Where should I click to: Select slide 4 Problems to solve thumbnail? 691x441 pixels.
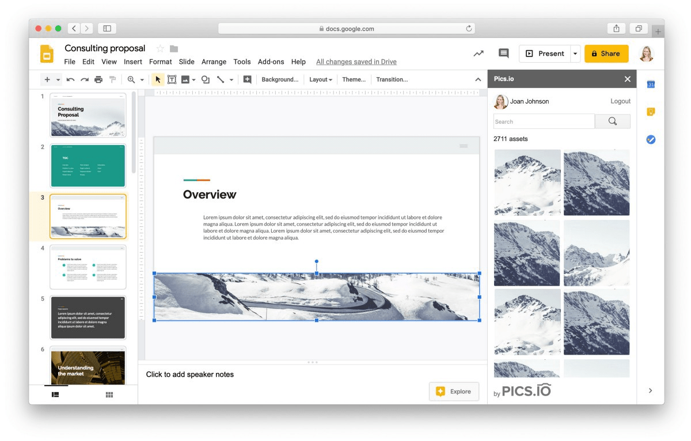(88, 267)
